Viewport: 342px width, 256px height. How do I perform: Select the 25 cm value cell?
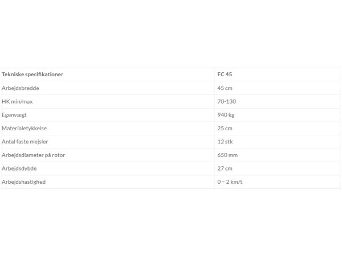[x=225, y=128]
